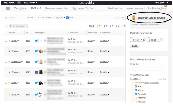
Task: Open the calendar icon for the start date
Action: point(144,40)
